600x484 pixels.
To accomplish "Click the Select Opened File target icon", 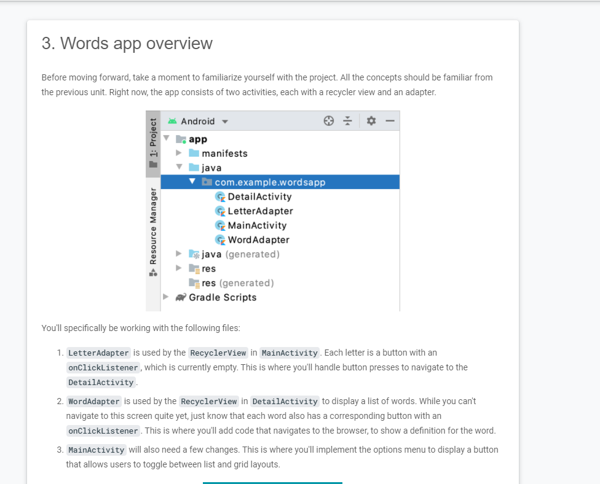I will [x=329, y=121].
